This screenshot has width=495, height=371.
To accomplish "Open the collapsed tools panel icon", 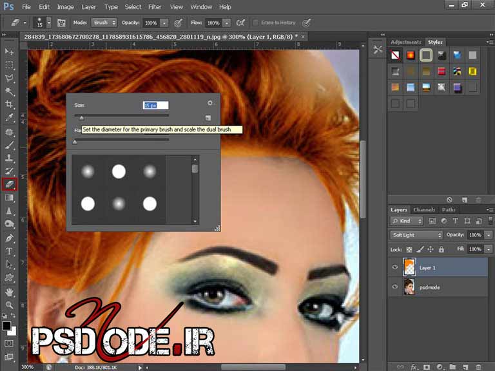I will [378, 50].
